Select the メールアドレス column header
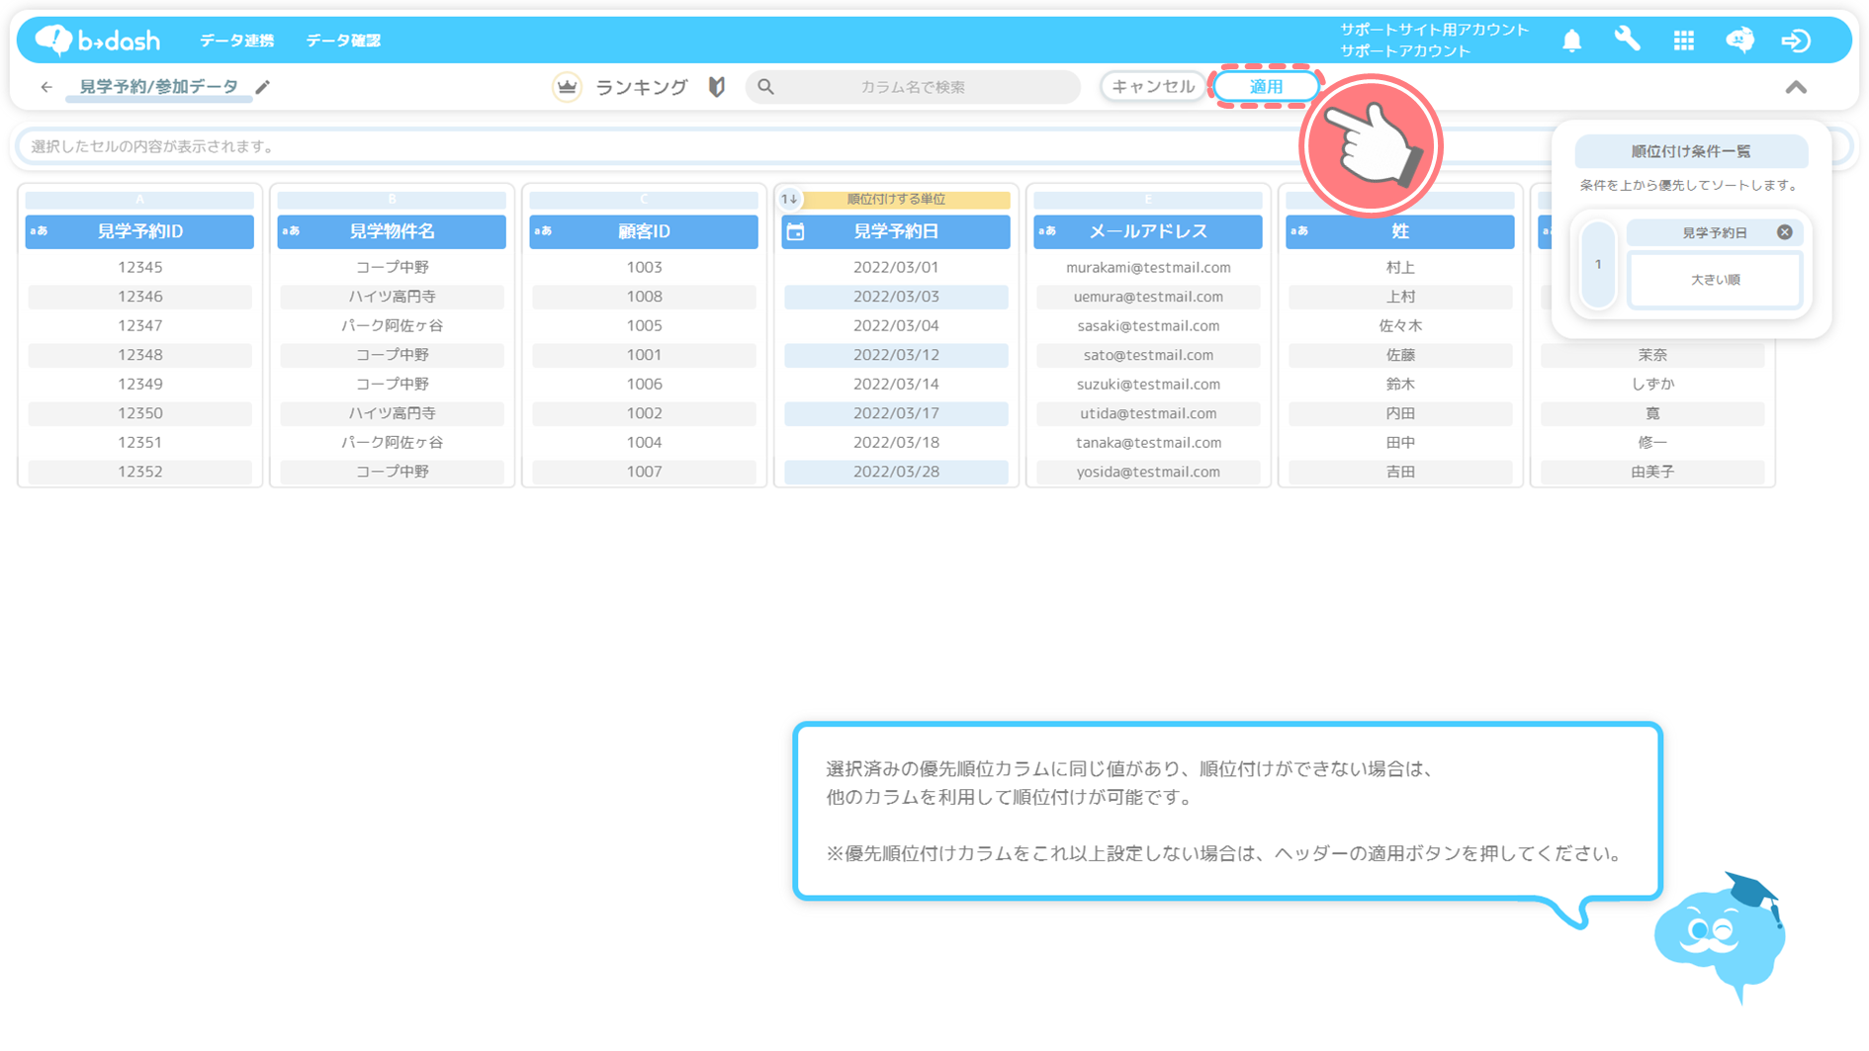 tap(1147, 231)
